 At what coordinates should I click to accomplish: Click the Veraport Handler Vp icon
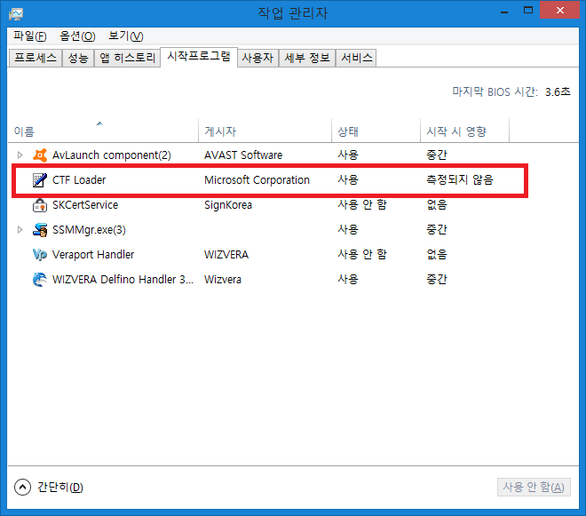(40, 255)
